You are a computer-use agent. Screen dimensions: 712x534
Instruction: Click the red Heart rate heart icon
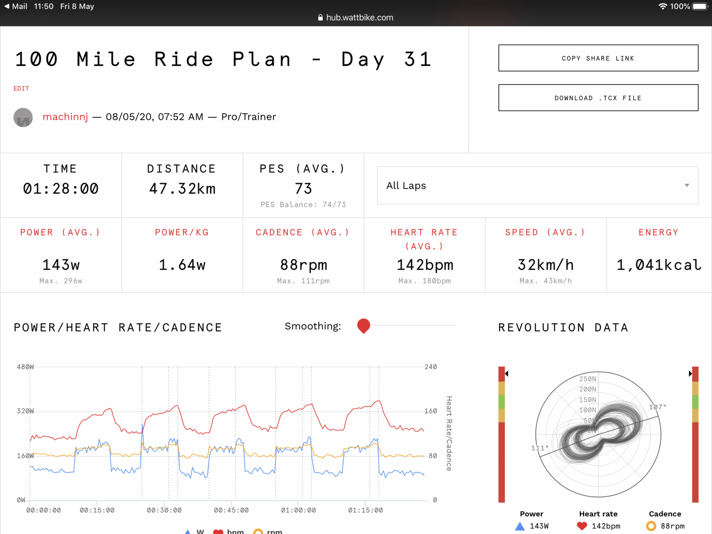click(582, 526)
